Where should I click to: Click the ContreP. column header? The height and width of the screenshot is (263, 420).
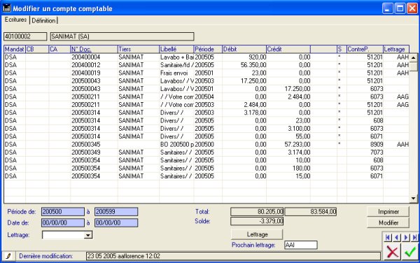tap(365, 49)
